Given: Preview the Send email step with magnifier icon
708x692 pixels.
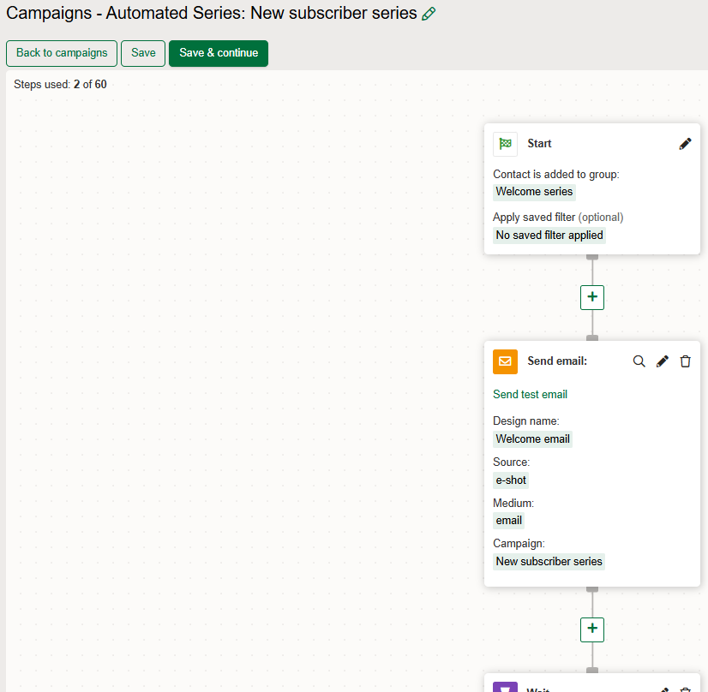Looking at the screenshot, I should 639,361.
